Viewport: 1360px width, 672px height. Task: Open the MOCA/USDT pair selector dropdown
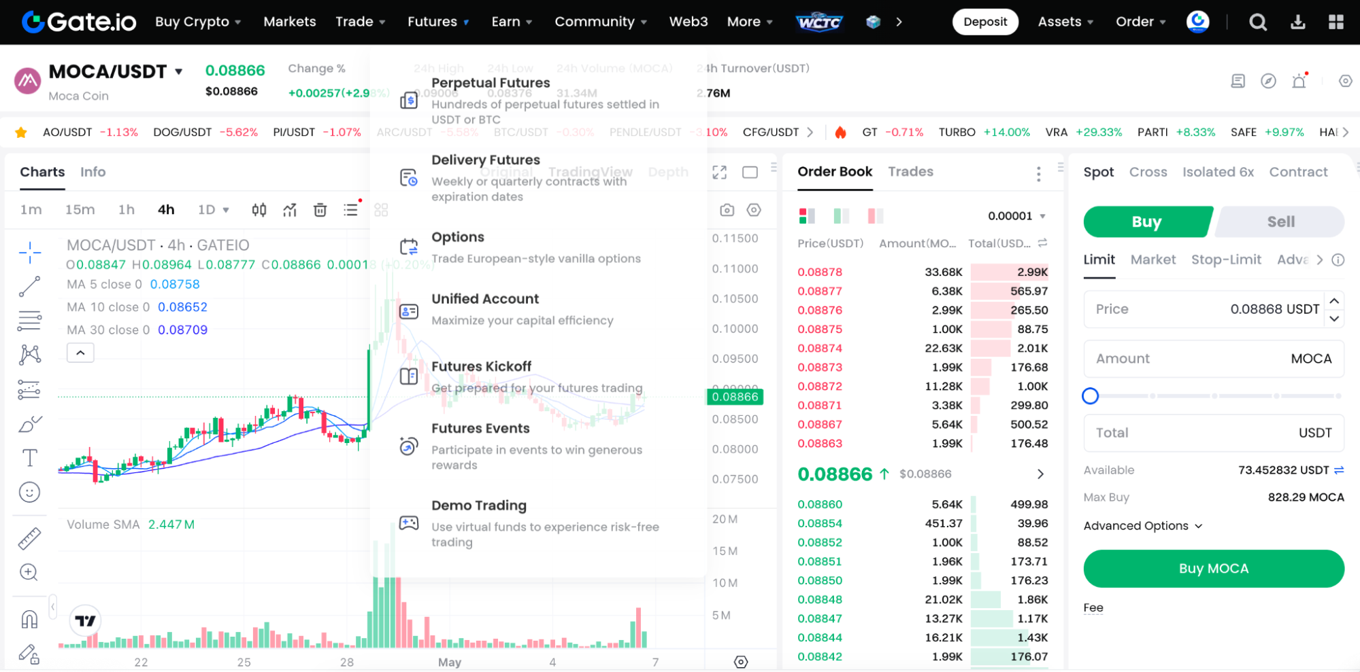point(179,71)
